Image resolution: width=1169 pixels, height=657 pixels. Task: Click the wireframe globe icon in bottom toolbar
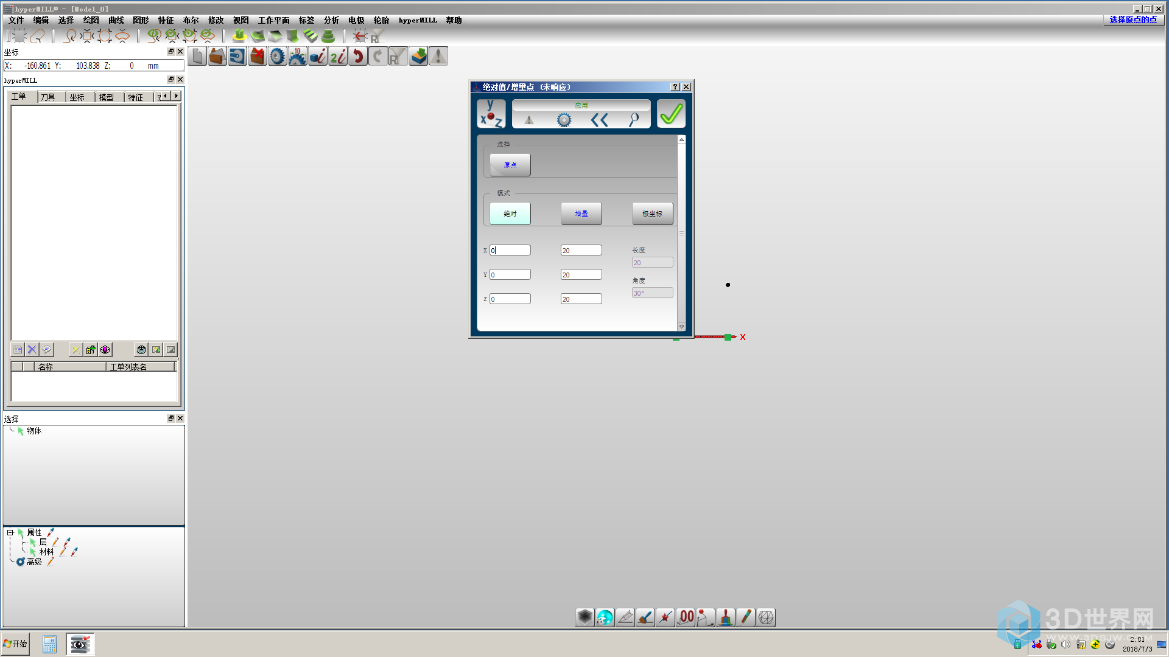click(x=766, y=617)
